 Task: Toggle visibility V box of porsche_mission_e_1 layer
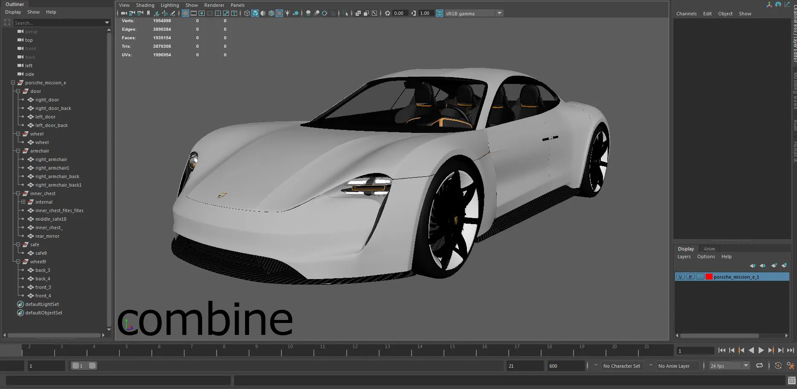[680, 277]
